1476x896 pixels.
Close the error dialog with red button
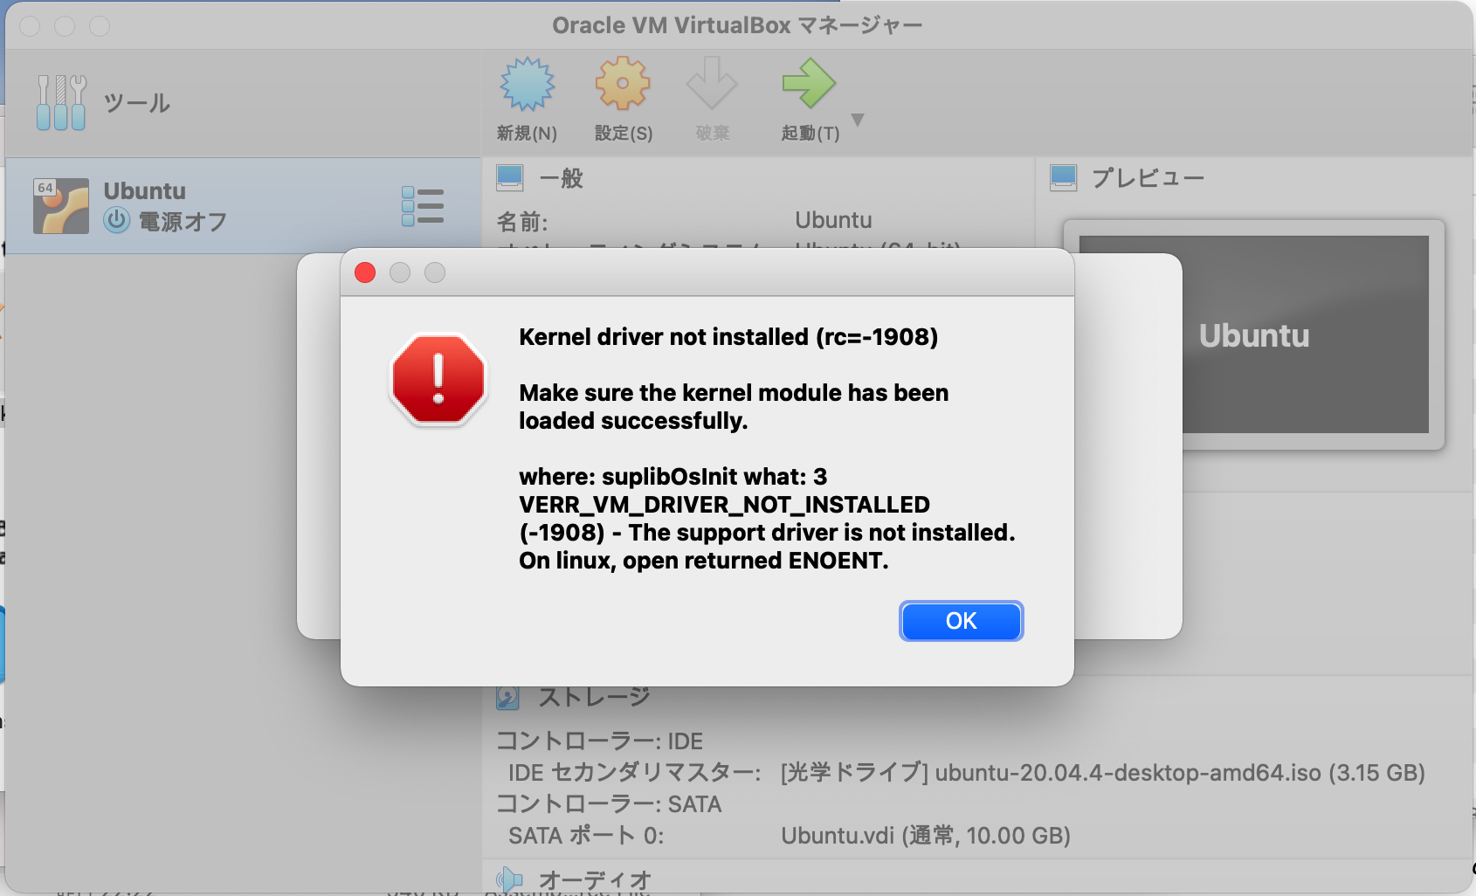coord(365,272)
